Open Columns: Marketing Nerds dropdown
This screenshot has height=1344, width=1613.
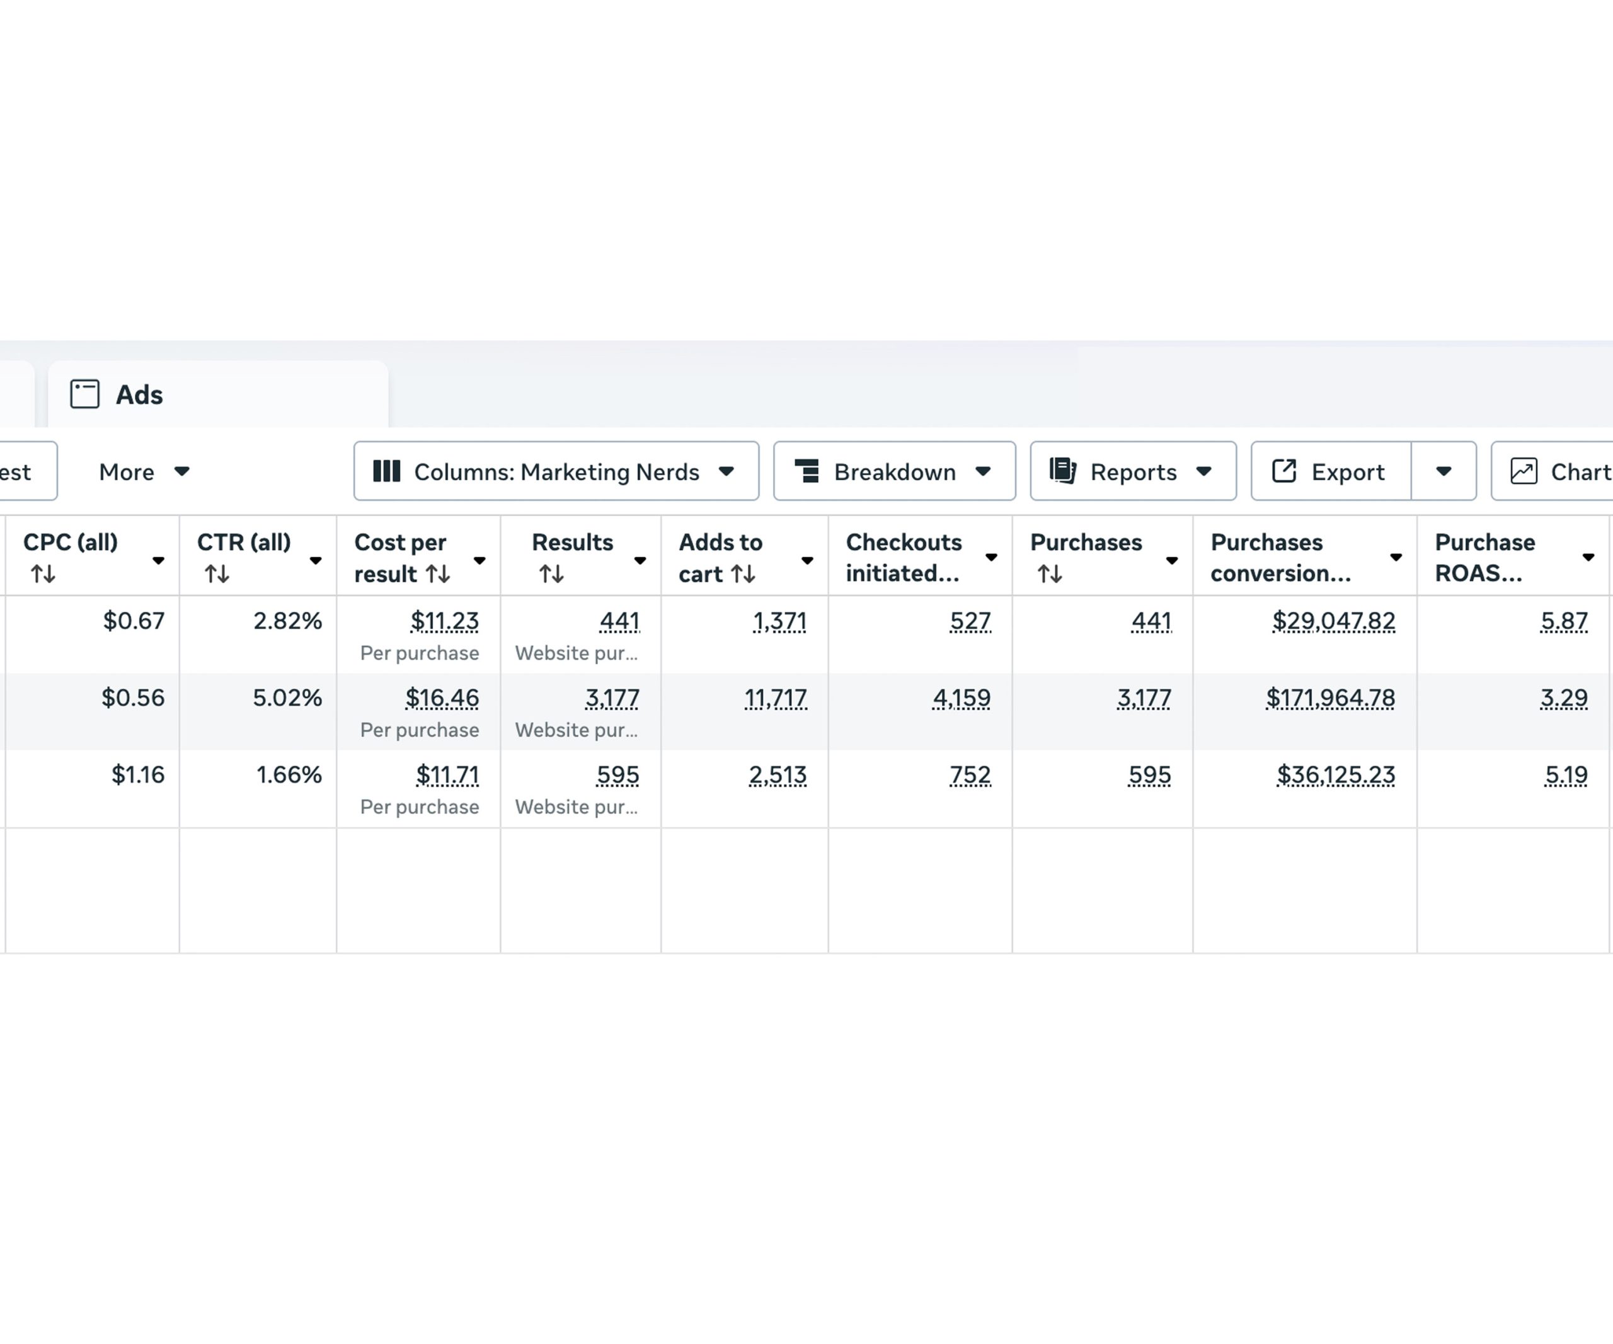coord(556,471)
